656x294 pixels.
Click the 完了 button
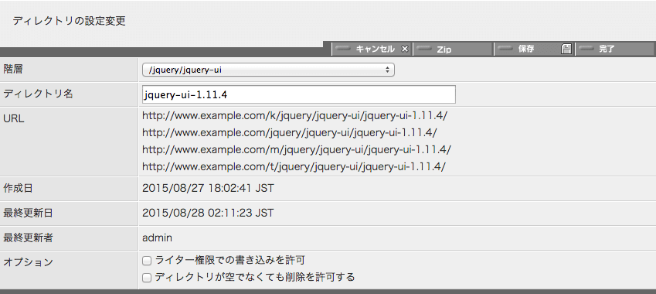tap(615, 49)
